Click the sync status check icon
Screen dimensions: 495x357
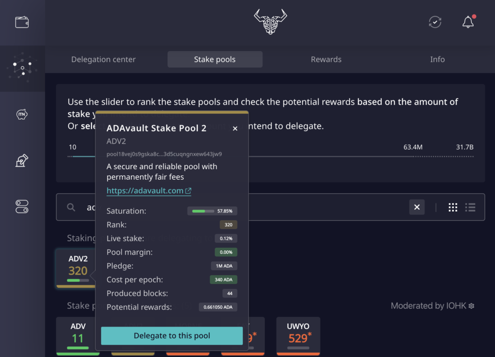point(435,22)
